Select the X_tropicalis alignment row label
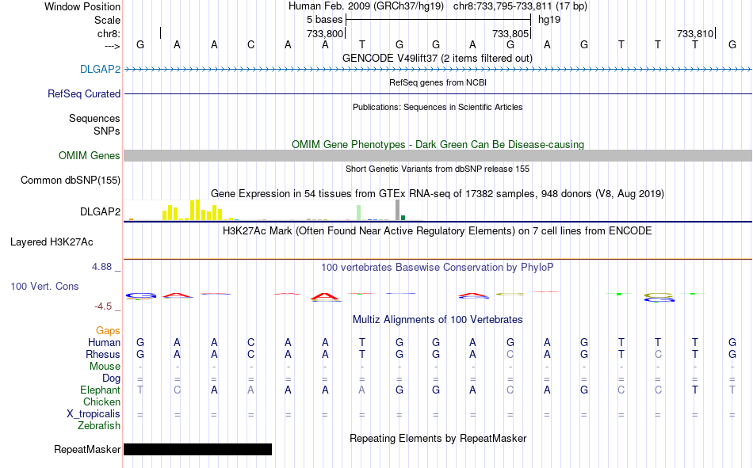 (x=94, y=414)
